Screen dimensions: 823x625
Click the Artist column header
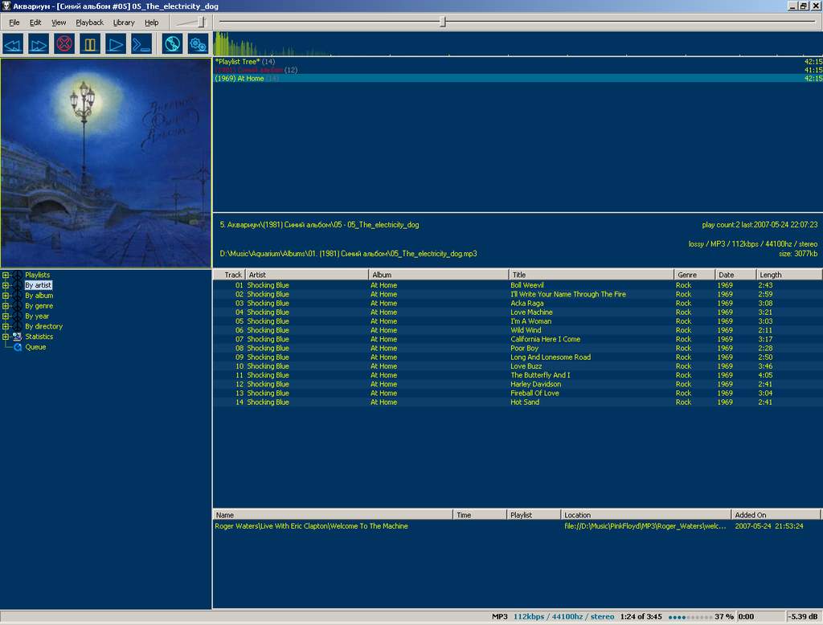click(306, 275)
